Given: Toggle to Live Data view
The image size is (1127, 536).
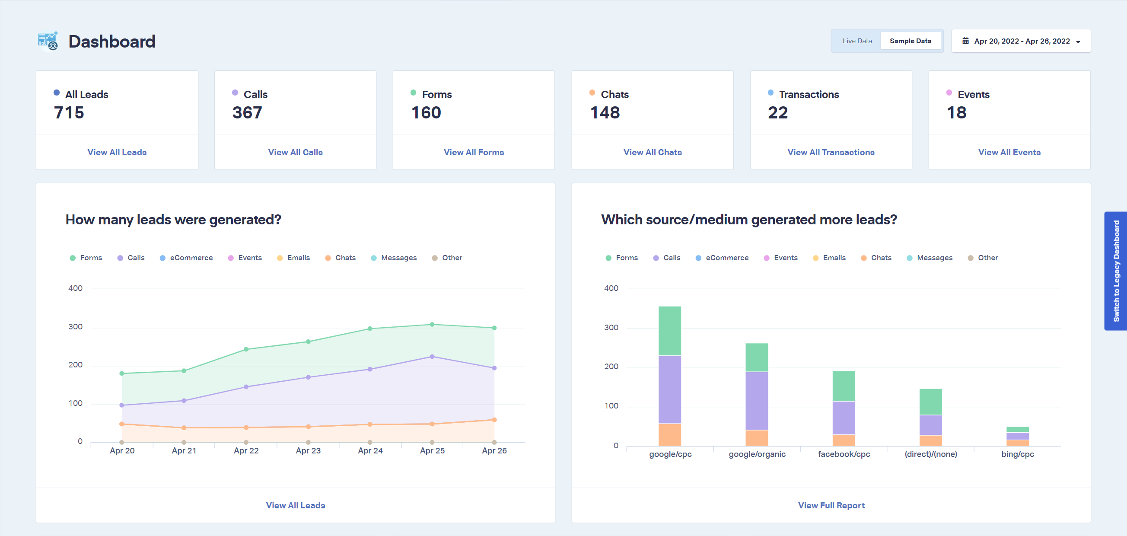Looking at the screenshot, I should coord(857,41).
